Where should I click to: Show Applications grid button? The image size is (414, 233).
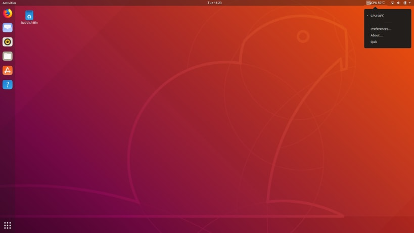pos(8,225)
